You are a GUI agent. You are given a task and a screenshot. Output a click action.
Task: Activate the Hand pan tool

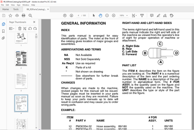click(100, 16)
